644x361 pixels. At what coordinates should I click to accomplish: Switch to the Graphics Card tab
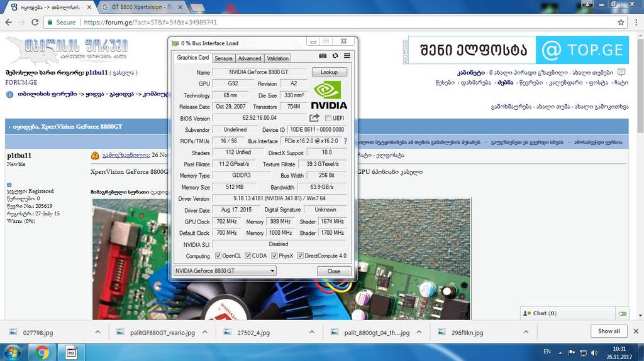pyautogui.click(x=192, y=58)
